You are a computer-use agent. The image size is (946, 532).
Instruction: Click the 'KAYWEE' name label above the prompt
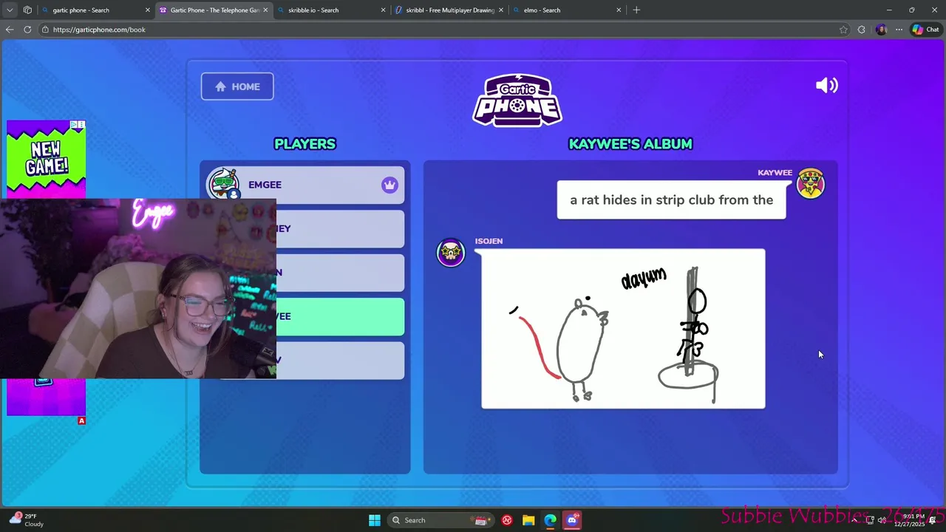click(775, 173)
